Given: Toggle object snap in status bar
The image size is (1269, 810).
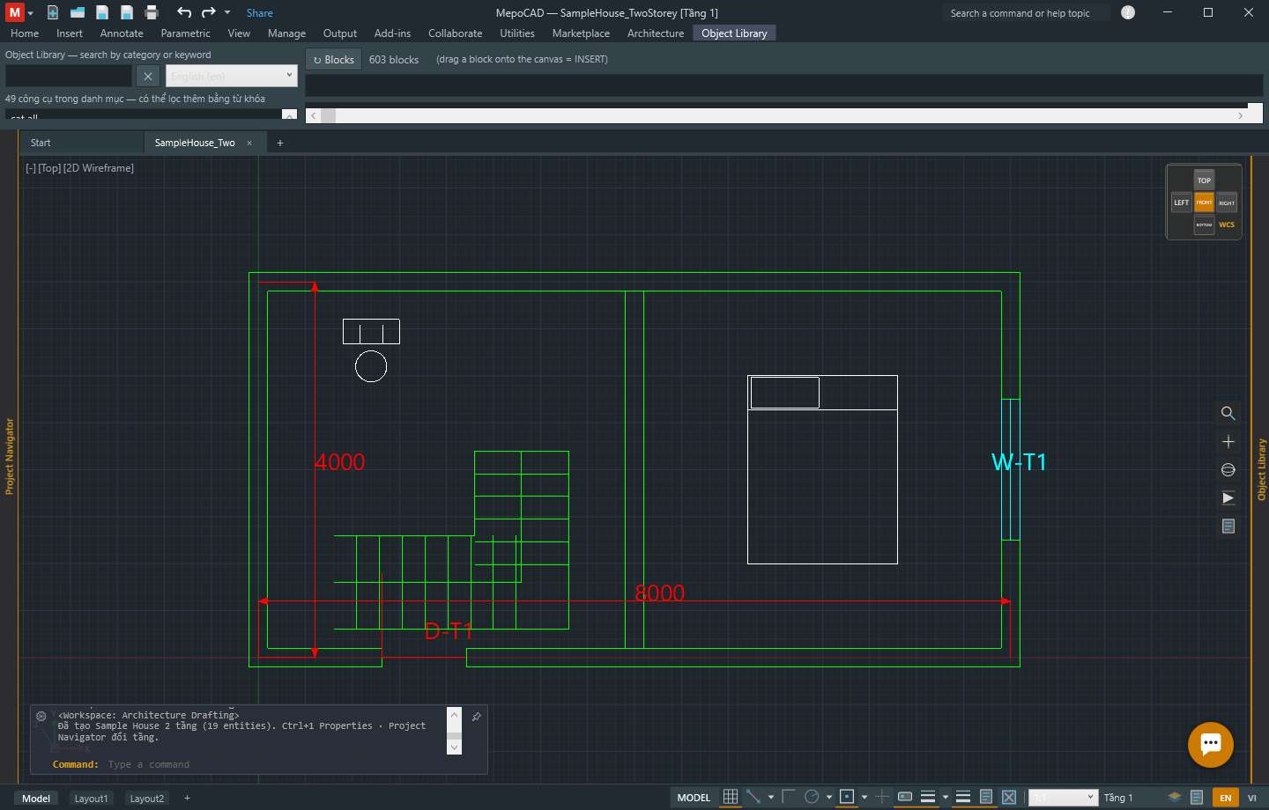Looking at the screenshot, I should point(847,797).
